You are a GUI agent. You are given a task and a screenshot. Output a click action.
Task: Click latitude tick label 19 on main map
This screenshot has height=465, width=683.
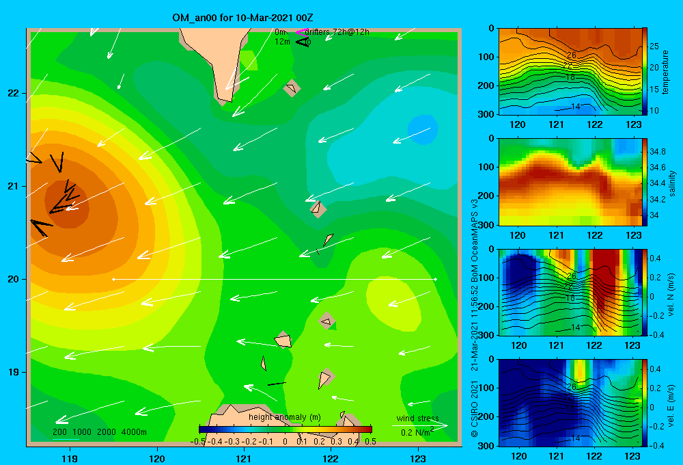(x=14, y=372)
